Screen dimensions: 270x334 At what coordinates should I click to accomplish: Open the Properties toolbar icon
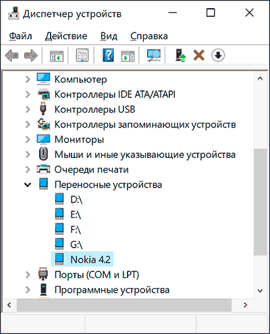[82, 55]
